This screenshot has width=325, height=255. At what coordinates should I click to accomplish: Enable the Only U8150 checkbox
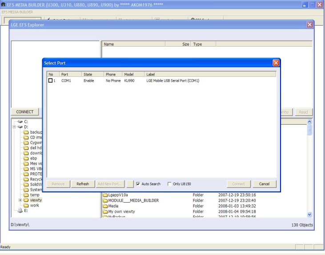click(169, 184)
